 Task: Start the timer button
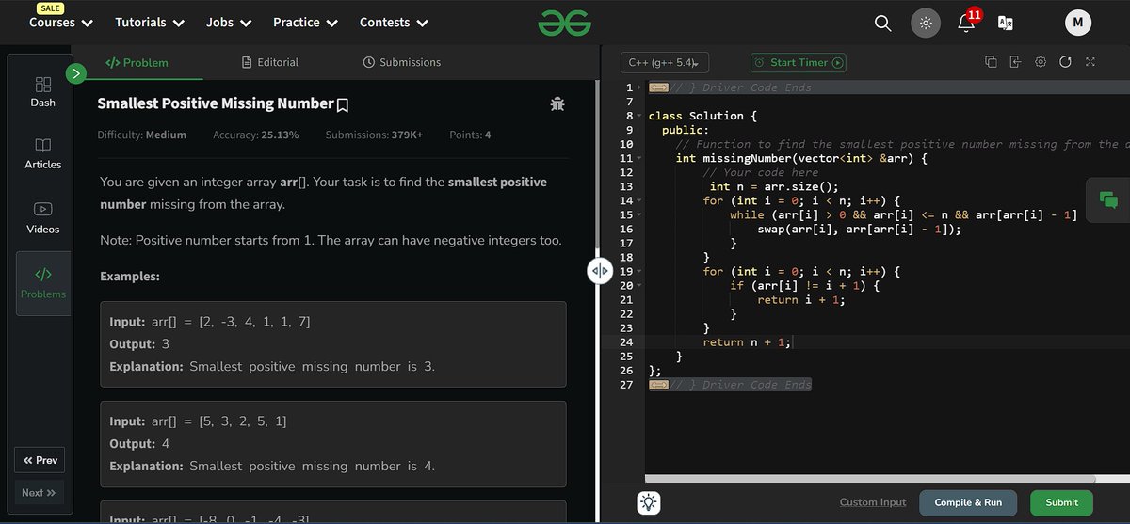tap(798, 63)
